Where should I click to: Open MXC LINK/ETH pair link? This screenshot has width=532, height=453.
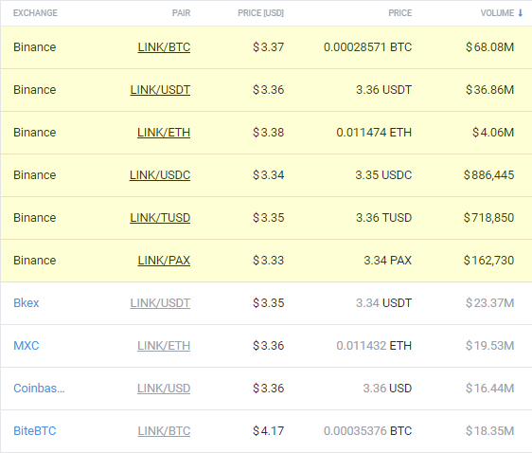coord(164,345)
